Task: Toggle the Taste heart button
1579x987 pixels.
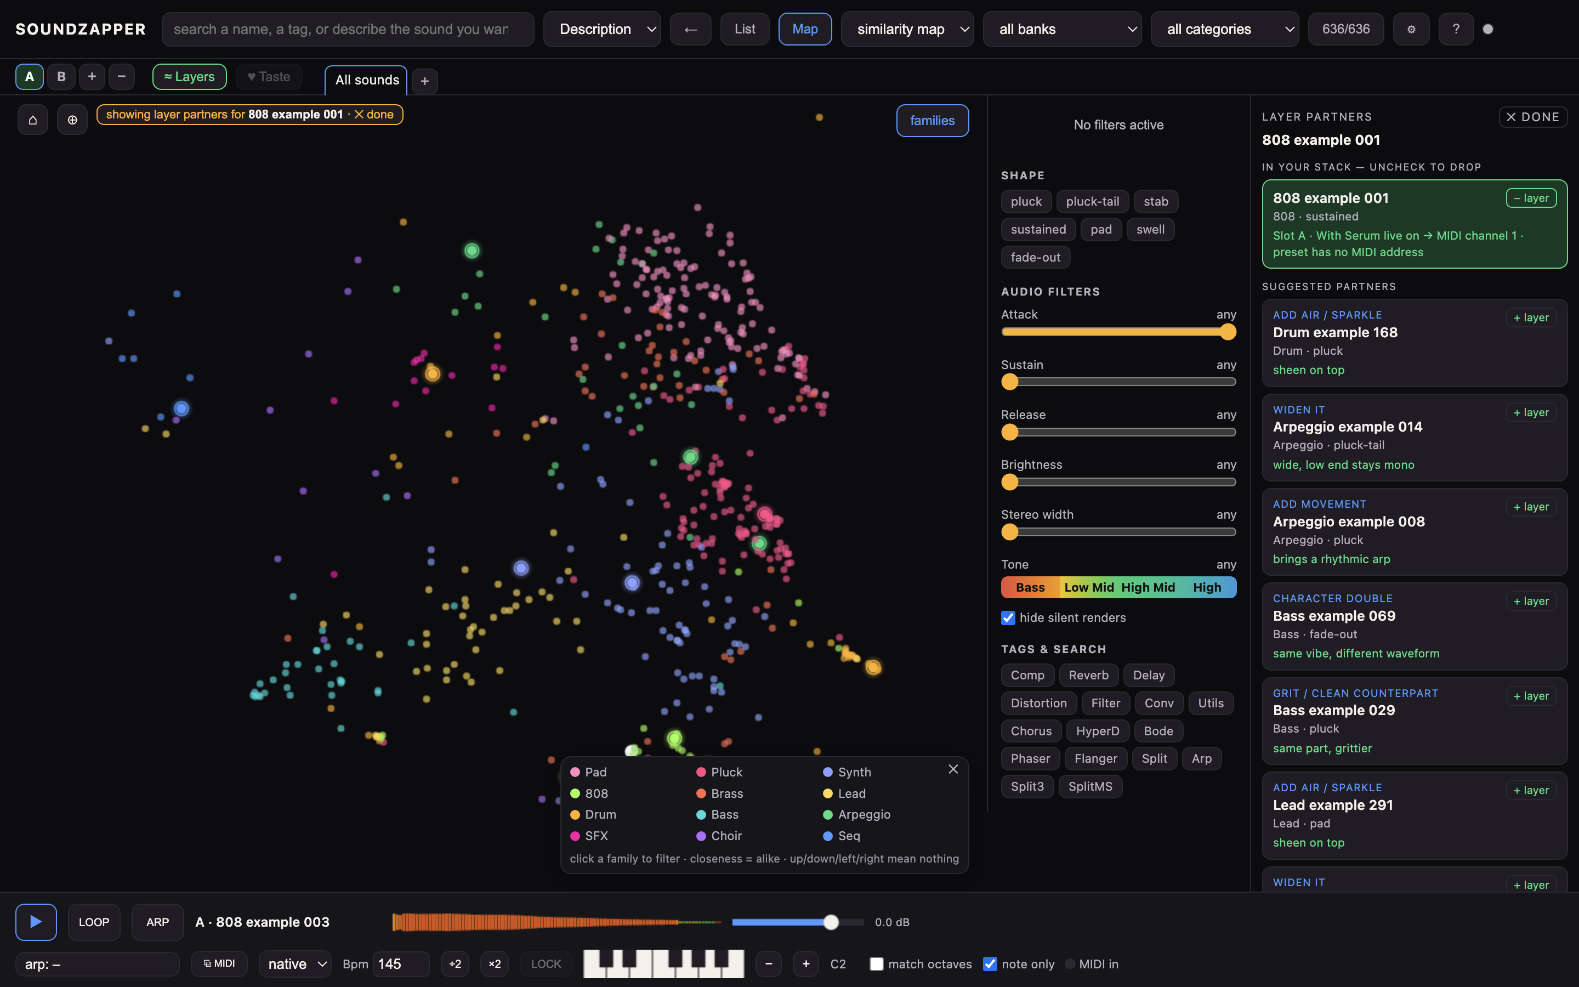Action: tap(269, 76)
